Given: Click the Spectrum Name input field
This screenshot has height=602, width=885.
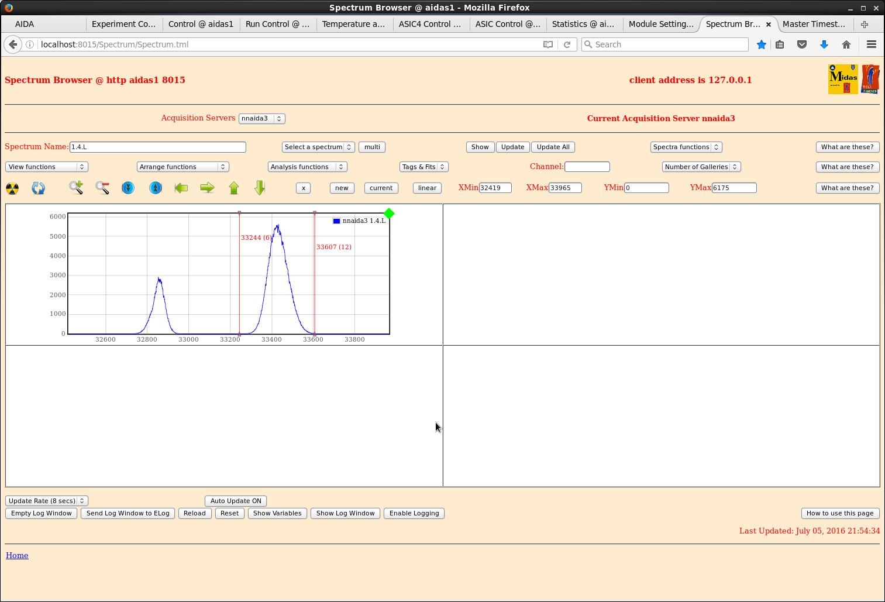Looking at the screenshot, I should point(158,147).
